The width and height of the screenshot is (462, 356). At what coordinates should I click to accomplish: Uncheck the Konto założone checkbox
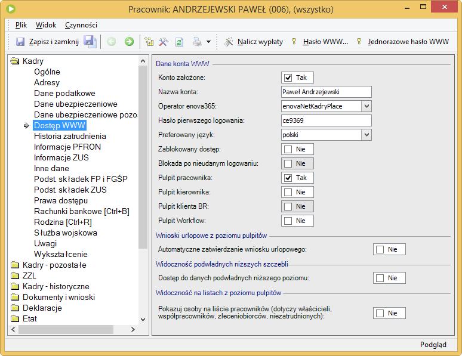[288, 78]
